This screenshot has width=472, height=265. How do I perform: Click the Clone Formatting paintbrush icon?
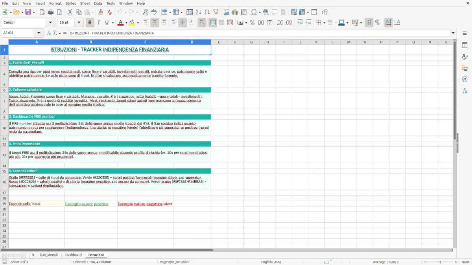point(101,12)
